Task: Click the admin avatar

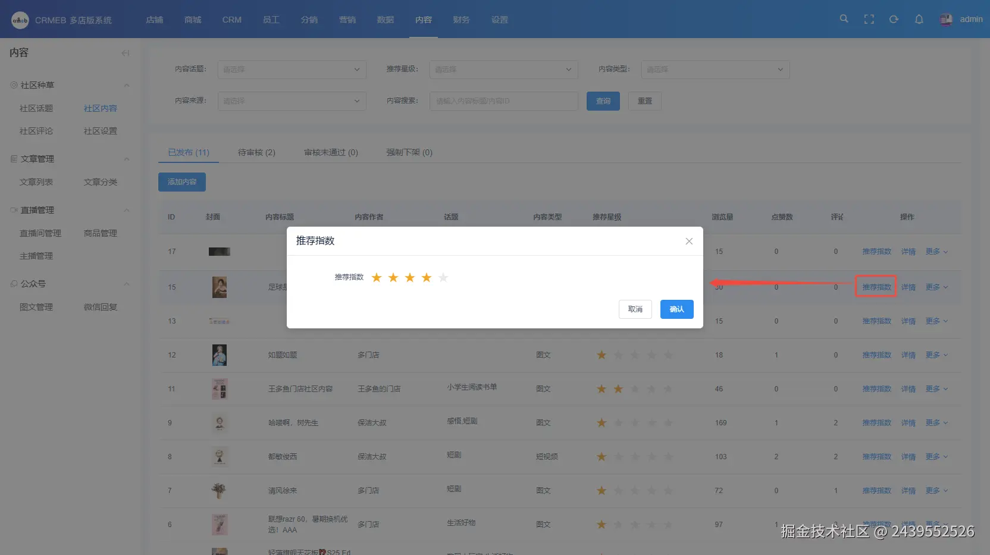Action: [x=946, y=20]
